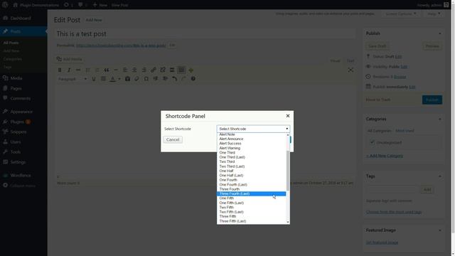
Task: Toggle the Uncategorized category checkbox
Action: [373, 142]
